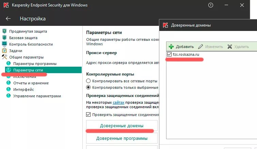
Task: Click the back arrow next to Настройка
Action: (8, 19)
